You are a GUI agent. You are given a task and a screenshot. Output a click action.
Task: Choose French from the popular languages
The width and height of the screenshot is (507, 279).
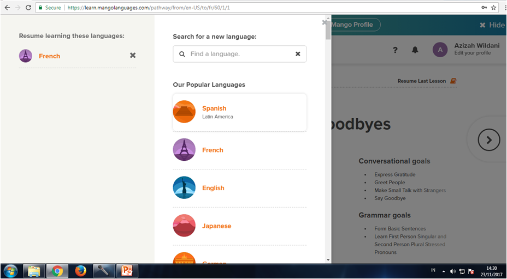pos(240,150)
